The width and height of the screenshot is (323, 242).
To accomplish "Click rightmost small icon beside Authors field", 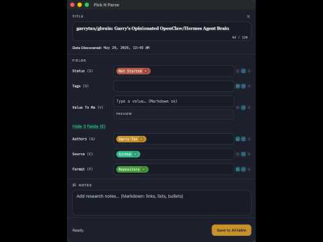I will (x=249, y=139).
